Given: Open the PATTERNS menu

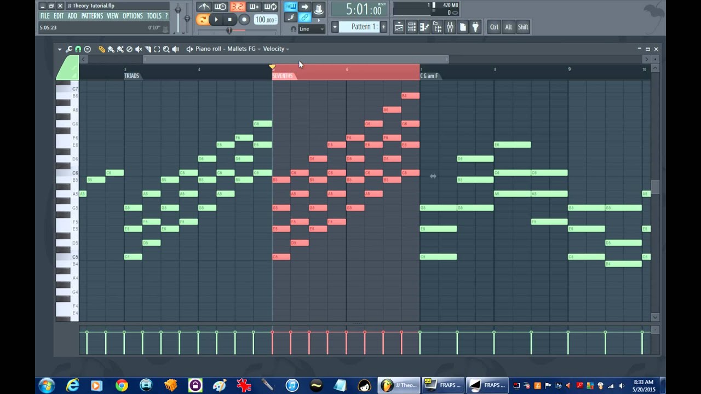Looking at the screenshot, I should pyautogui.click(x=92, y=16).
